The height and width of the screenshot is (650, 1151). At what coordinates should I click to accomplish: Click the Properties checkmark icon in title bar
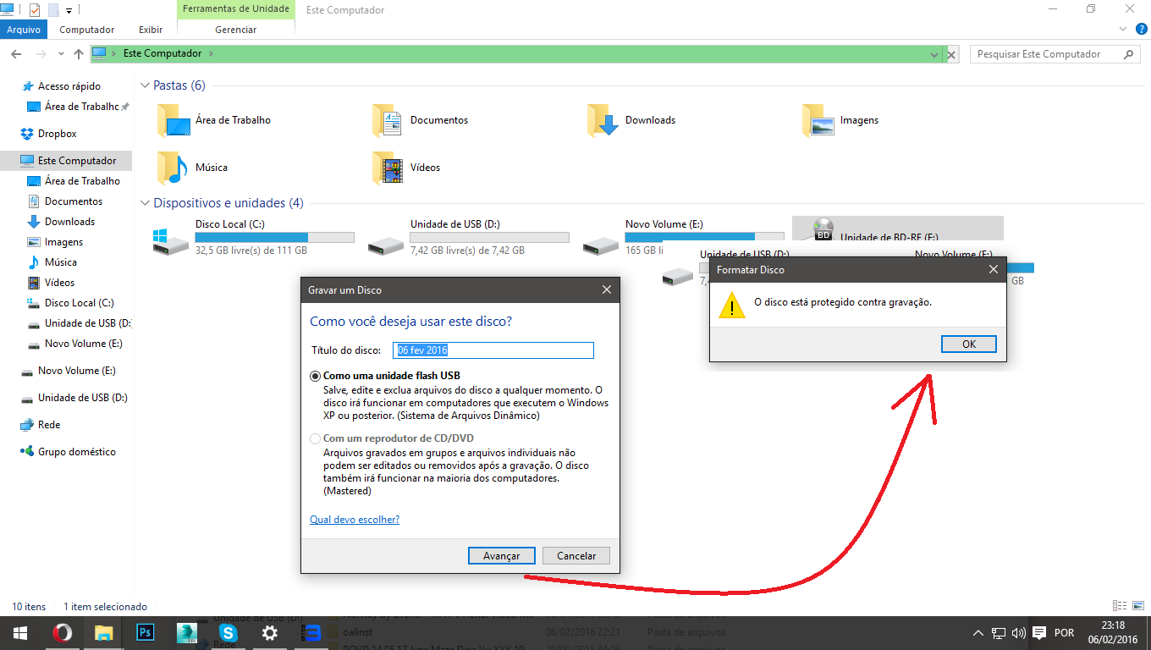tap(34, 10)
